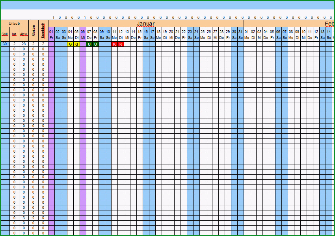Viewport: 335px width, 236px height.
Task: Click the Do weekday under February 04
Action: (x=266, y=38)
